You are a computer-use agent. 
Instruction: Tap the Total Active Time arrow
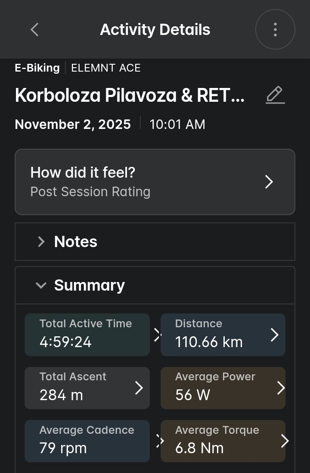(x=157, y=335)
